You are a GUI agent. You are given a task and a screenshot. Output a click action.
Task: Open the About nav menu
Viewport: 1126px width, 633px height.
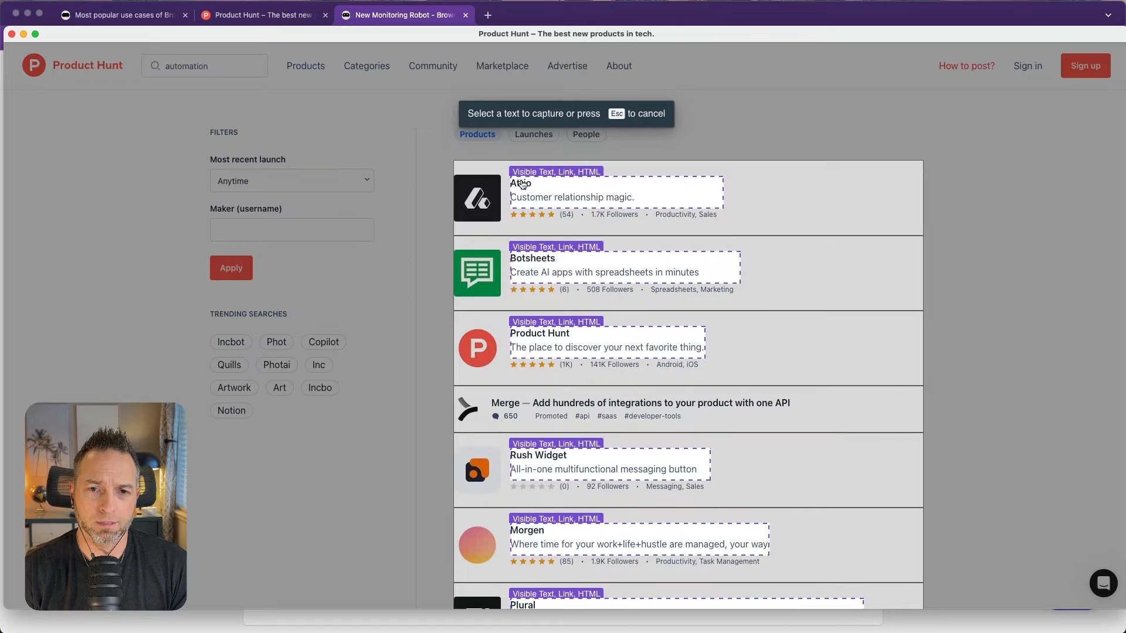pyautogui.click(x=619, y=66)
